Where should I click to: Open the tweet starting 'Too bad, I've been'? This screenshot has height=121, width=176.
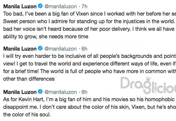[x=90, y=25]
